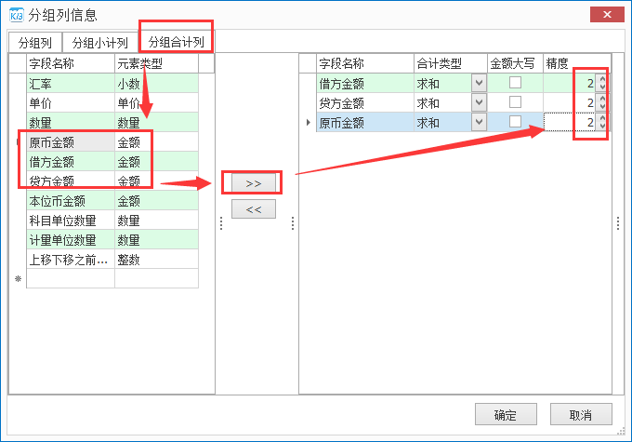Expand 合计类型 dropdown for 原币金额
The height and width of the screenshot is (442, 632).
[x=479, y=122]
